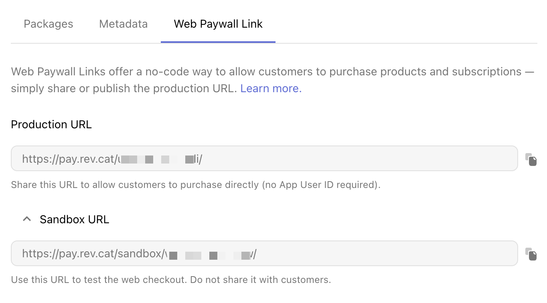
Task: Switch to the Packages tab
Action: [x=49, y=24]
